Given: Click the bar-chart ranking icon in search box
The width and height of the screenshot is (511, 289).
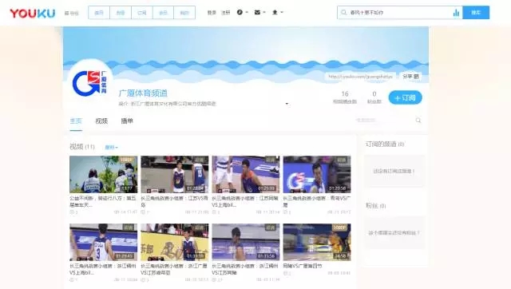Looking at the screenshot, I should pos(456,13).
